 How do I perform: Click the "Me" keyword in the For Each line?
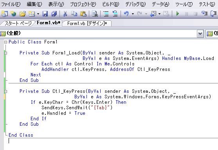[x=107, y=64]
